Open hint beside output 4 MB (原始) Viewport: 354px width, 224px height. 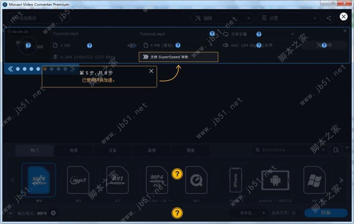(x=178, y=46)
